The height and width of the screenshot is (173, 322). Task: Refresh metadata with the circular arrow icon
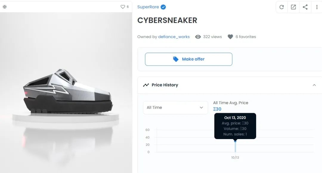(281, 7)
